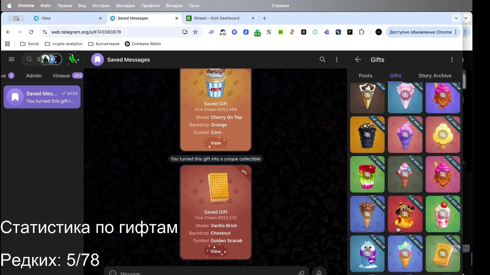Unhide the strawberry milkshake gift

coord(443,214)
